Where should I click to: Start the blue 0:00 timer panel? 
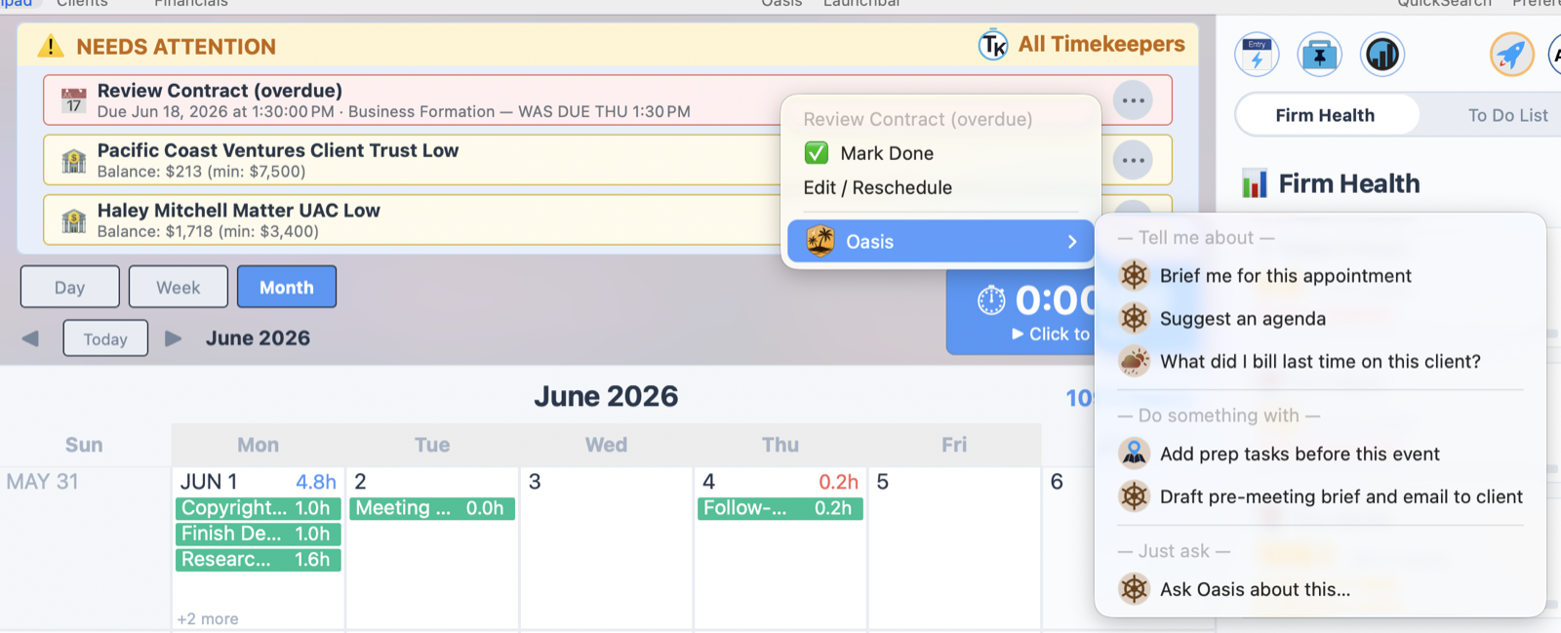click(x=1021, y=312)
